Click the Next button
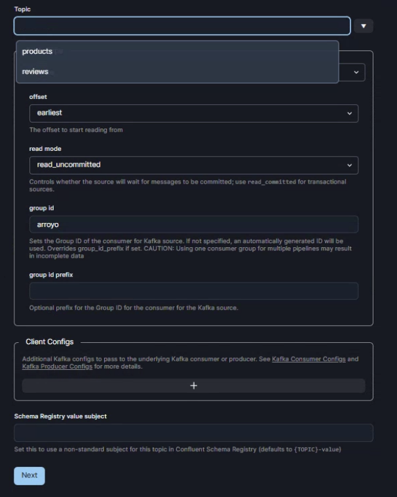 point(29,475)
